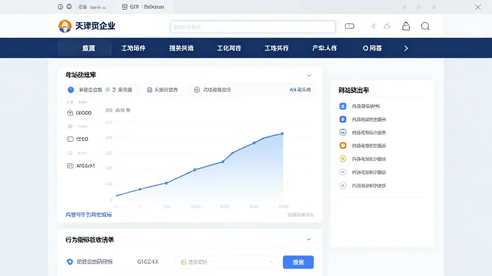
Task: Select the yellow ring sidebar icon
Action: (x=343, y=158)
